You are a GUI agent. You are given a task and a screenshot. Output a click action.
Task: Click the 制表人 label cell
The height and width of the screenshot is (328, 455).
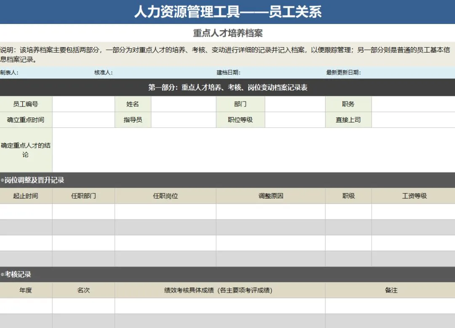[x=9, y=72]
